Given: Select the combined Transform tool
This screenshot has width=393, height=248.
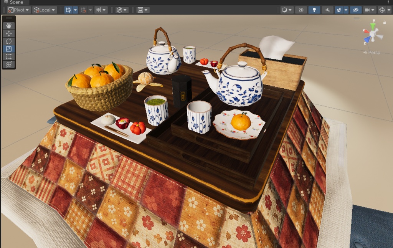Looking at the screenshot, I should (9, 64).
